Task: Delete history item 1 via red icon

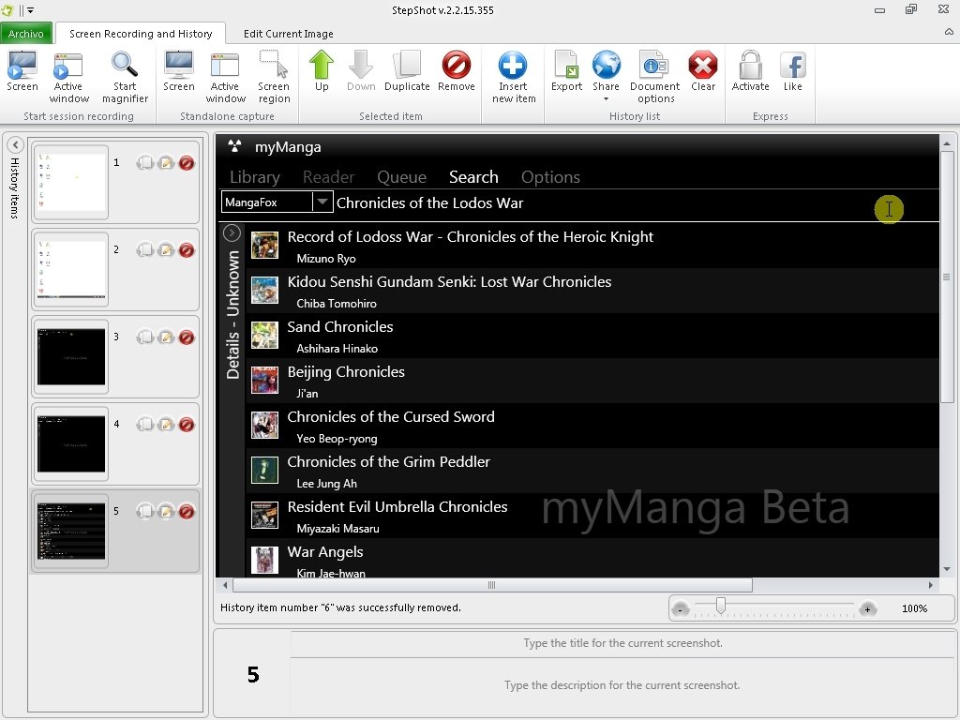Action: [187, 163]
